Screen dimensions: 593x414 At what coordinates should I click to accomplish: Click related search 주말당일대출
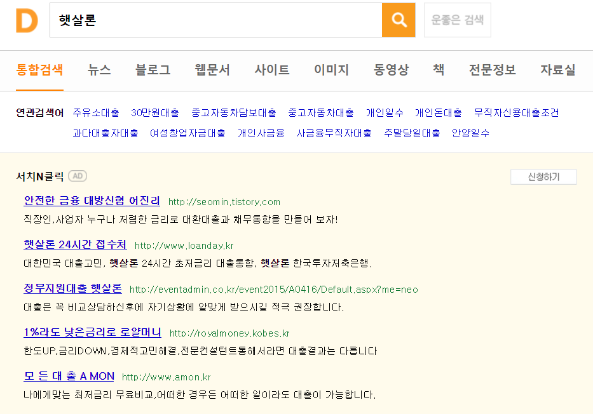click(x=412, y=133)
